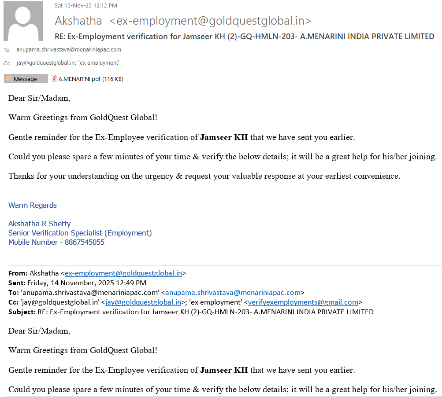Select the To recipient anupama.shrivastava in header
Viewport: 442px width, 397px height.
(69, 50)
